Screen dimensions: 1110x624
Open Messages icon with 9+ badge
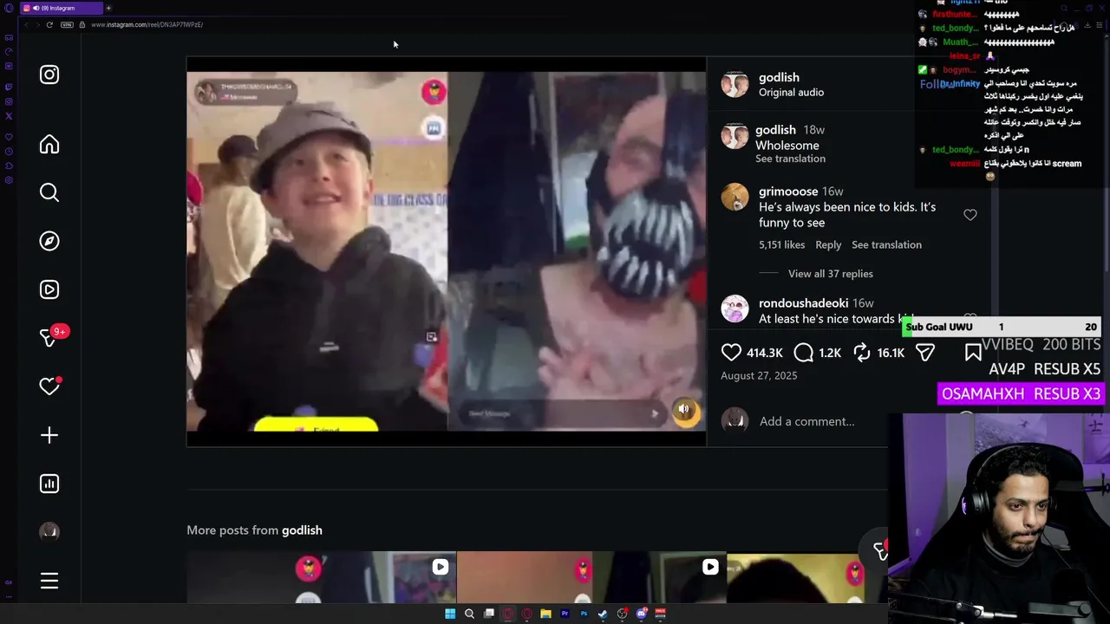(x=51, y=336)
